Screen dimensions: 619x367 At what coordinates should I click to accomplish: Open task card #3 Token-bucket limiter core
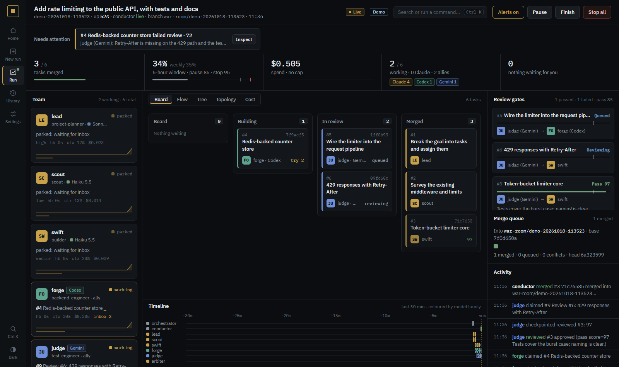pyautogui.click(x=441, y=231)
